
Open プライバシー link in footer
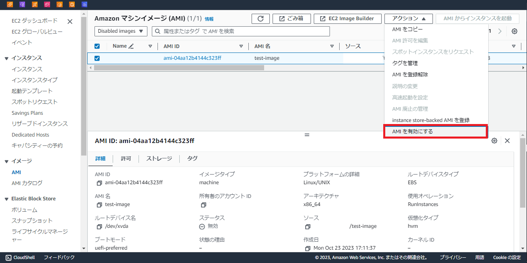453,257
